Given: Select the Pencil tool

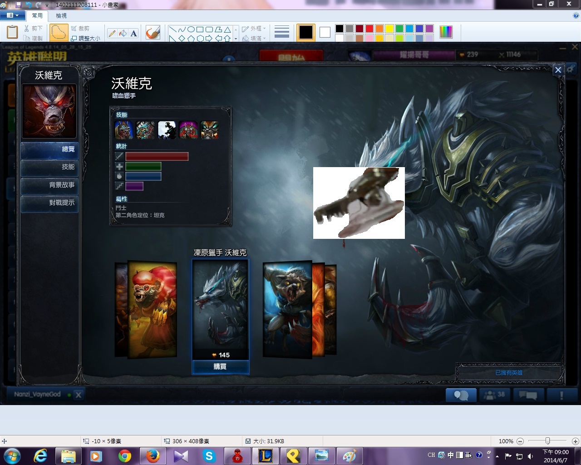Looking at the screenshot, I should [112, 33].
